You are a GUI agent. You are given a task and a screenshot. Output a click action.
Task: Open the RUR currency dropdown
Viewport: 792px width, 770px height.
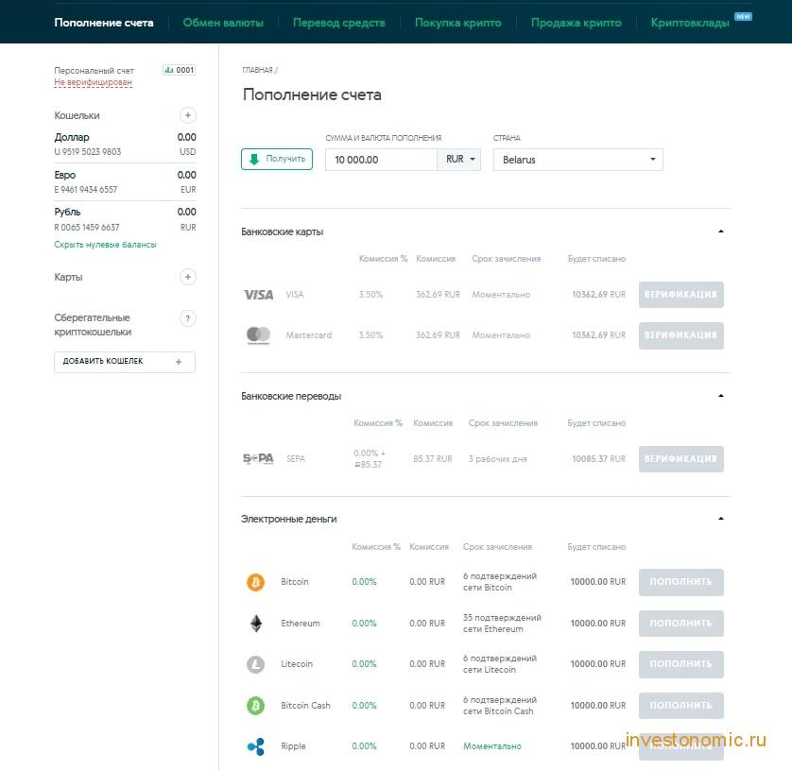pos(459,160)
